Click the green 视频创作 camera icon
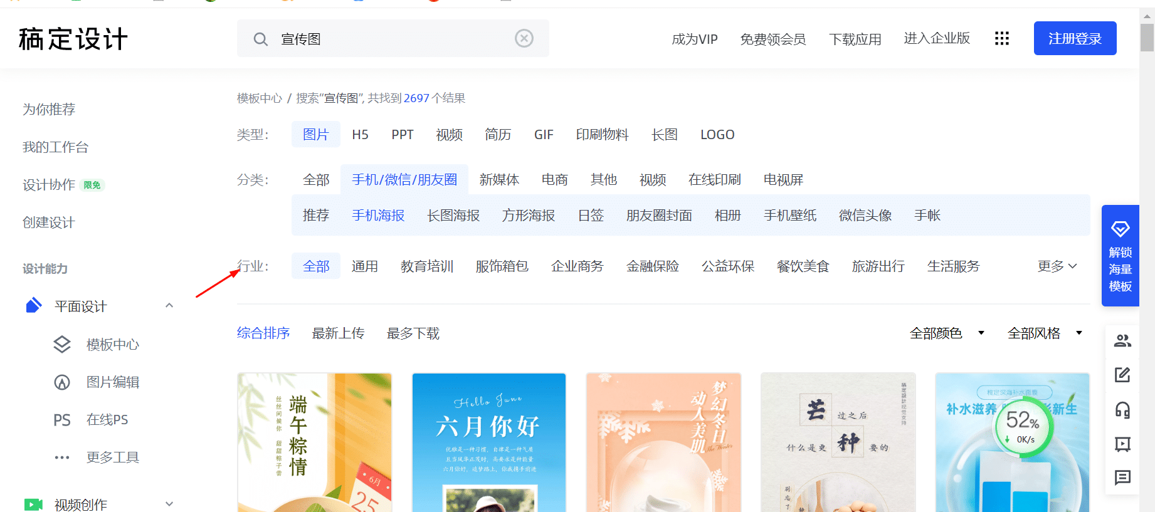1155x512 pixels. tap(33, 504)
